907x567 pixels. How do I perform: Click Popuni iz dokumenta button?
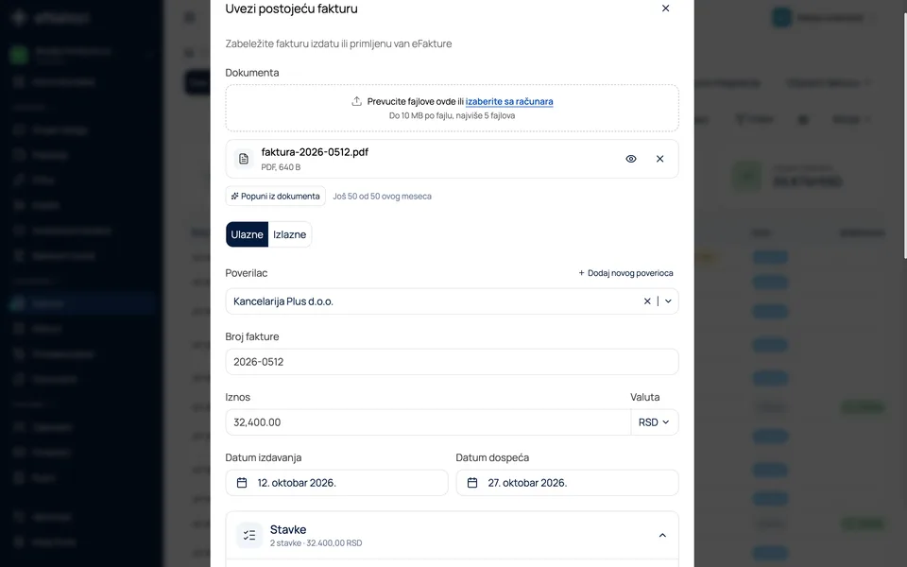click(275, 197)
